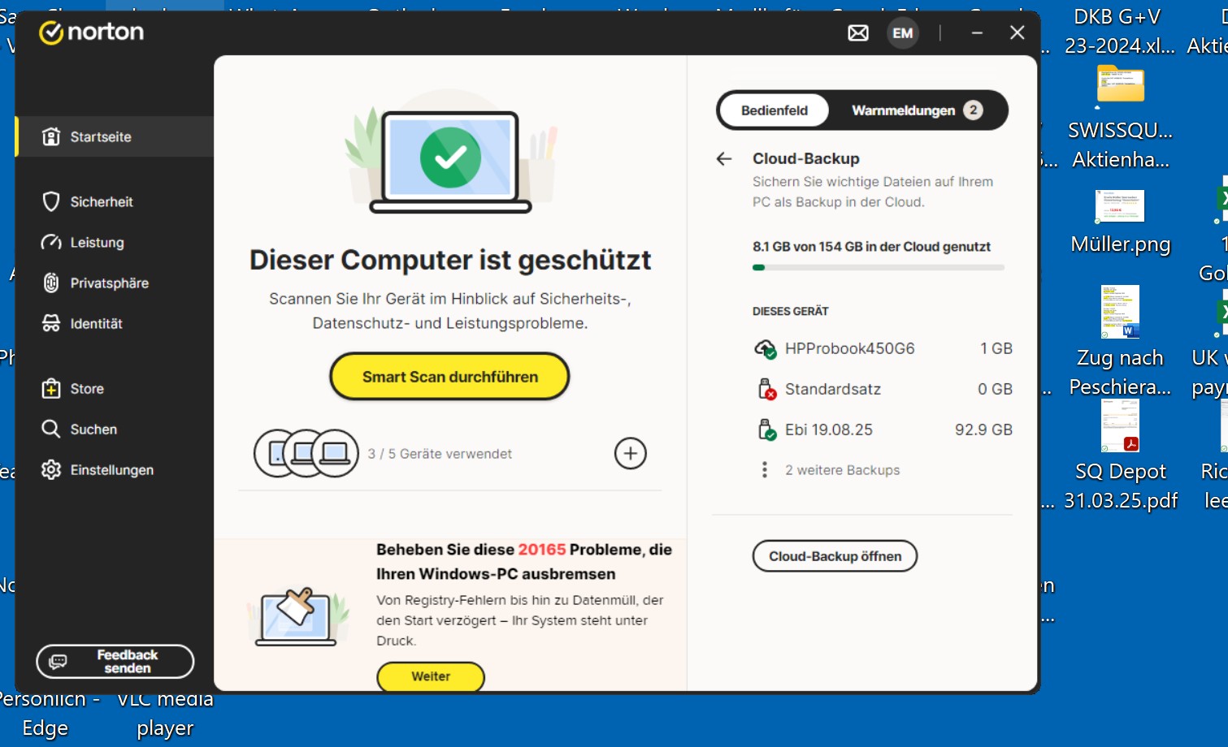Select the Bedienfeld tab
This screenshot has width=1228, height=747.
774,110
